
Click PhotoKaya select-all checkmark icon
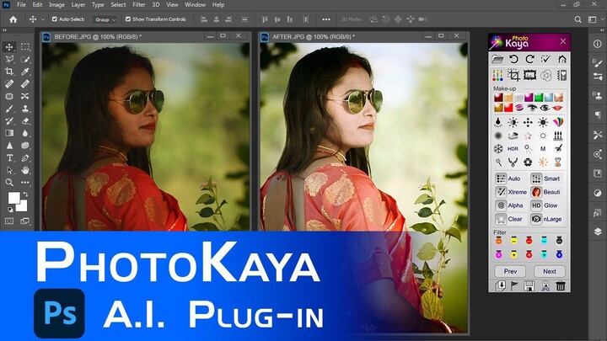[545, 59]
